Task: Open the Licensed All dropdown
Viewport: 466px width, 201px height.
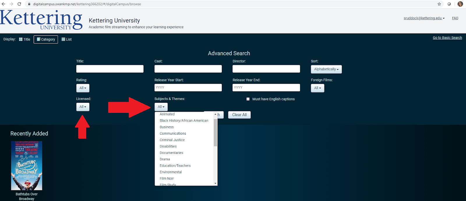Action: [83, 107]
